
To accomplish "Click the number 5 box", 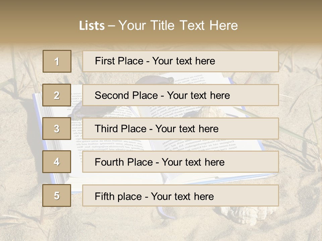I will click(57, 195).
